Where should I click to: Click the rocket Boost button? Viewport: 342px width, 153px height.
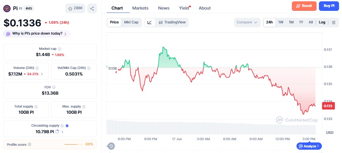pos(304,6)
